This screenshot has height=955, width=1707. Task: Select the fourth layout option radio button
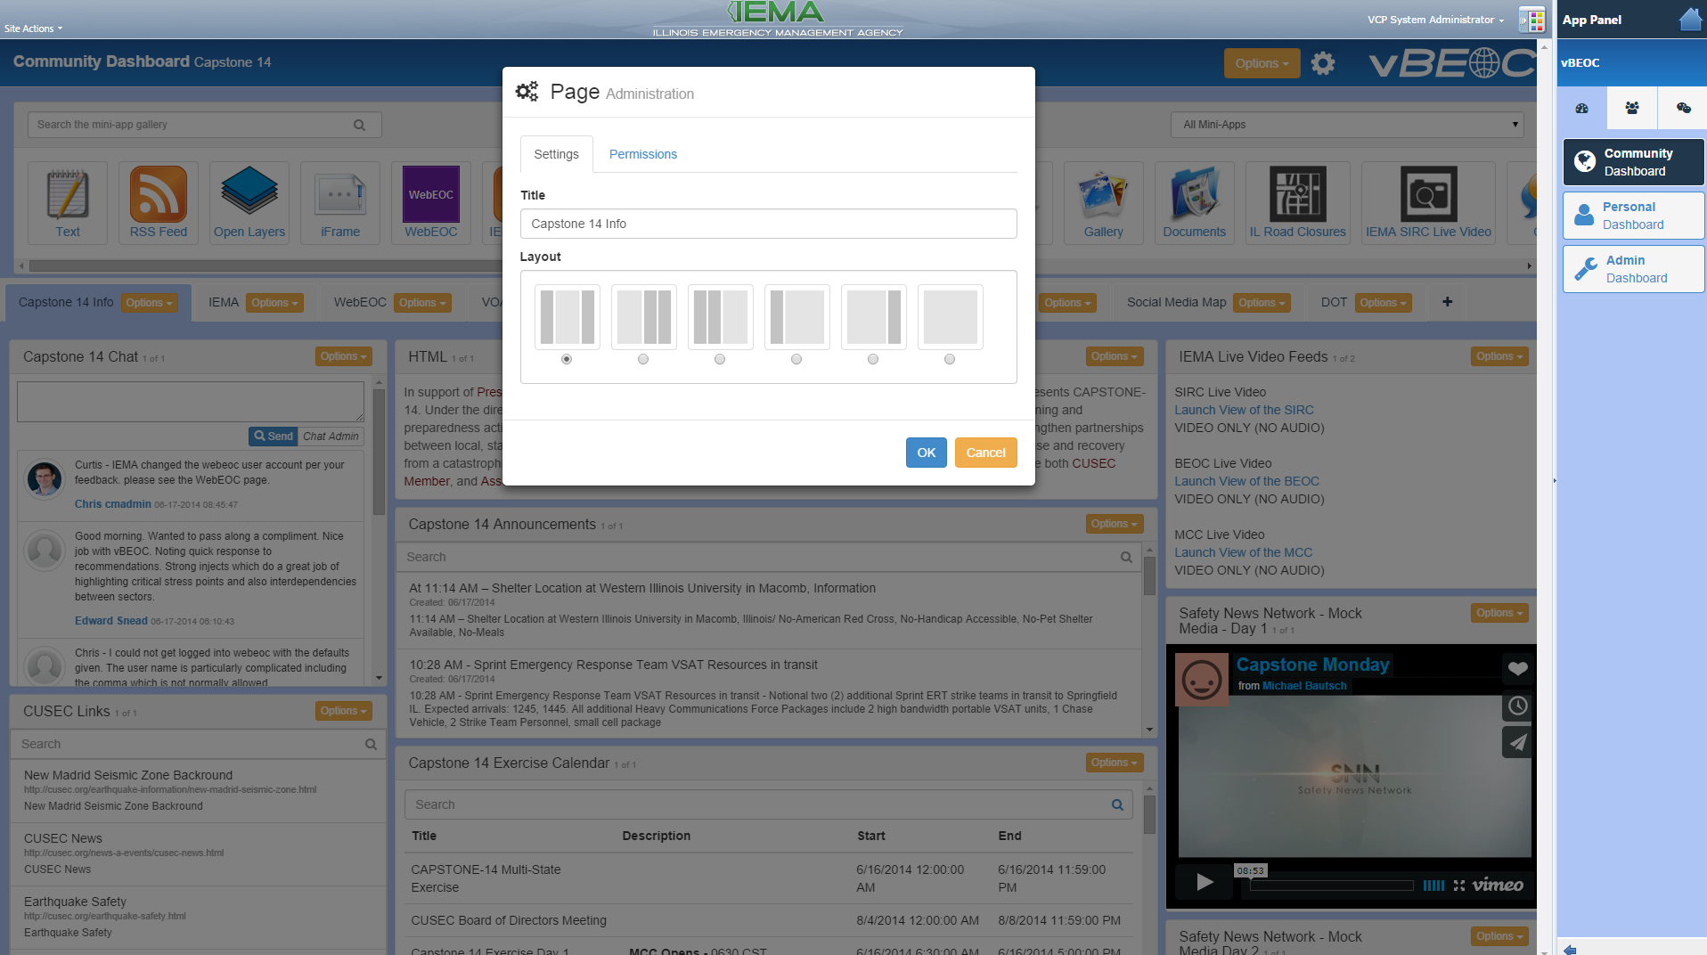pyautogui.click(x=796, y=359)
